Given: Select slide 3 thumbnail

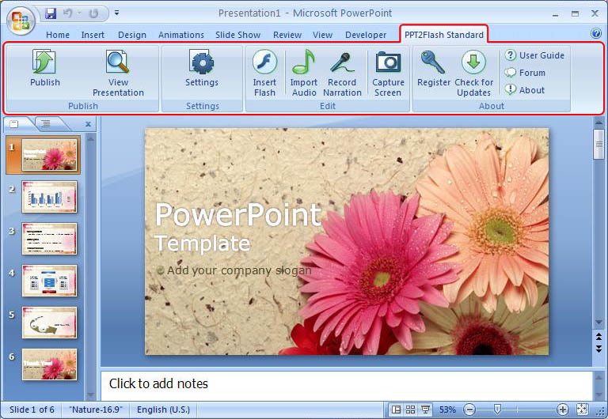Looking at the screenshot, I should click(x=49, y=239).
